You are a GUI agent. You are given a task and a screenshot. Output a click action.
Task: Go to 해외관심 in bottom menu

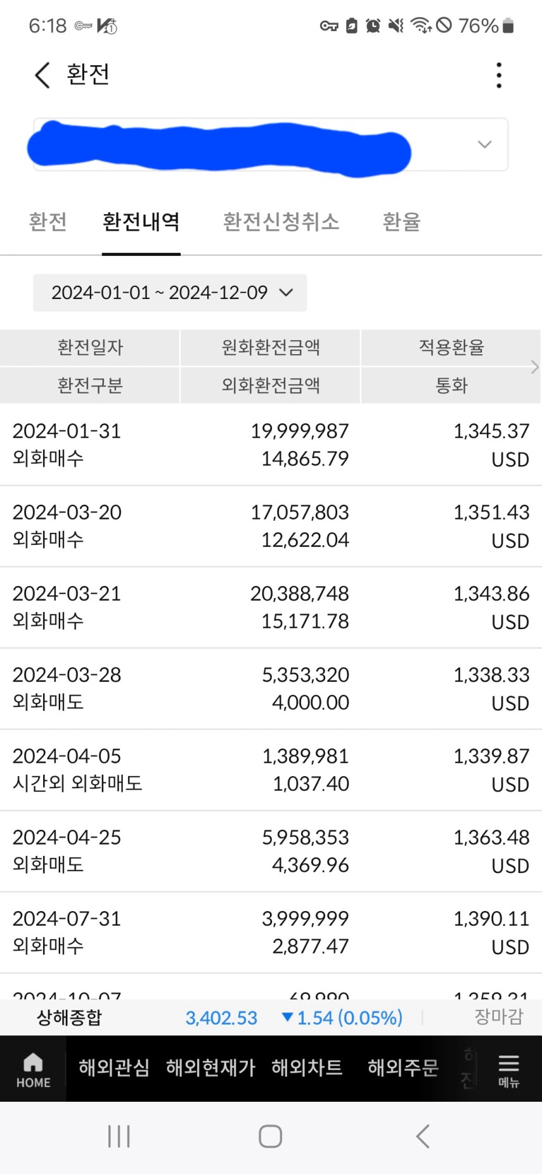[x=114, y=1068]
